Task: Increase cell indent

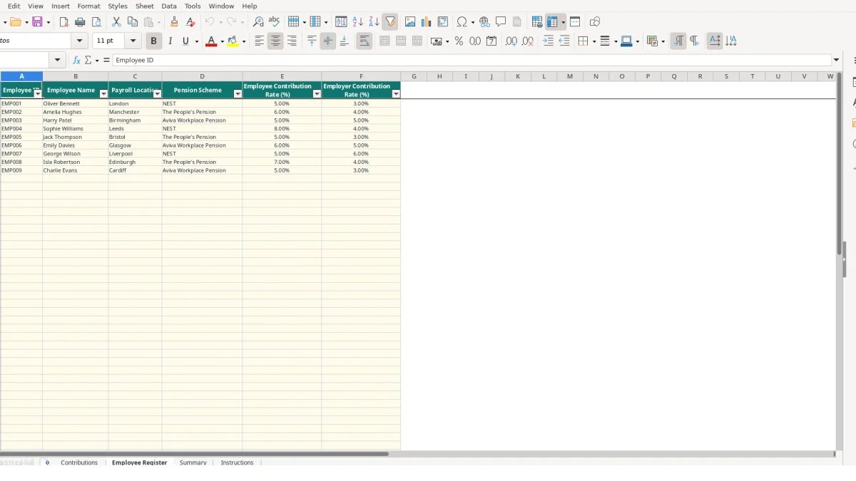Action: click(x=548, y=41)
